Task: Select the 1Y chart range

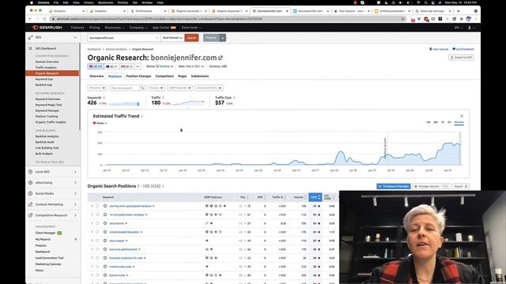Action: (443, 122)
